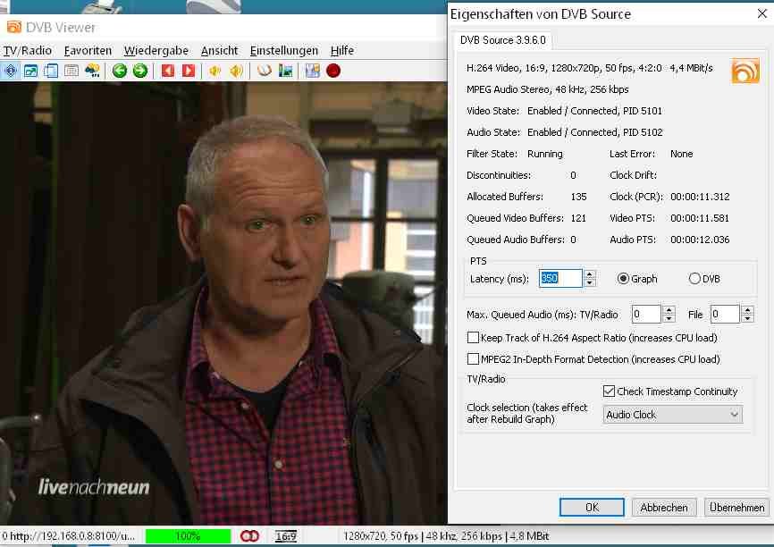Click the 16:9 aspect ratio status indicator

coord(286,536)
